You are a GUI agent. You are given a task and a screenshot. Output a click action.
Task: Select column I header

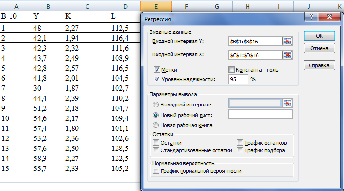click(x=278, y=7)
